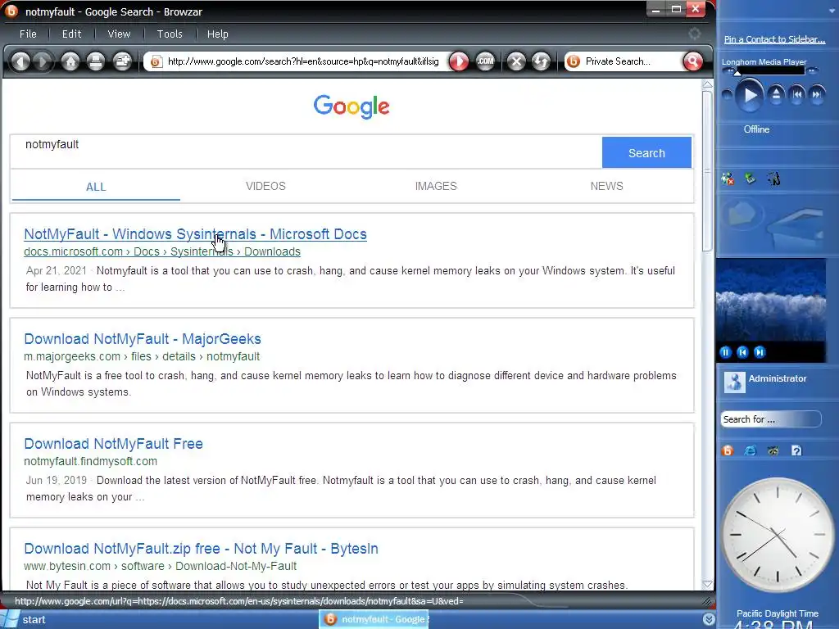
Task: Pause the sidebar slideshow
Action: pyautogui.click(x=726, y=352)
